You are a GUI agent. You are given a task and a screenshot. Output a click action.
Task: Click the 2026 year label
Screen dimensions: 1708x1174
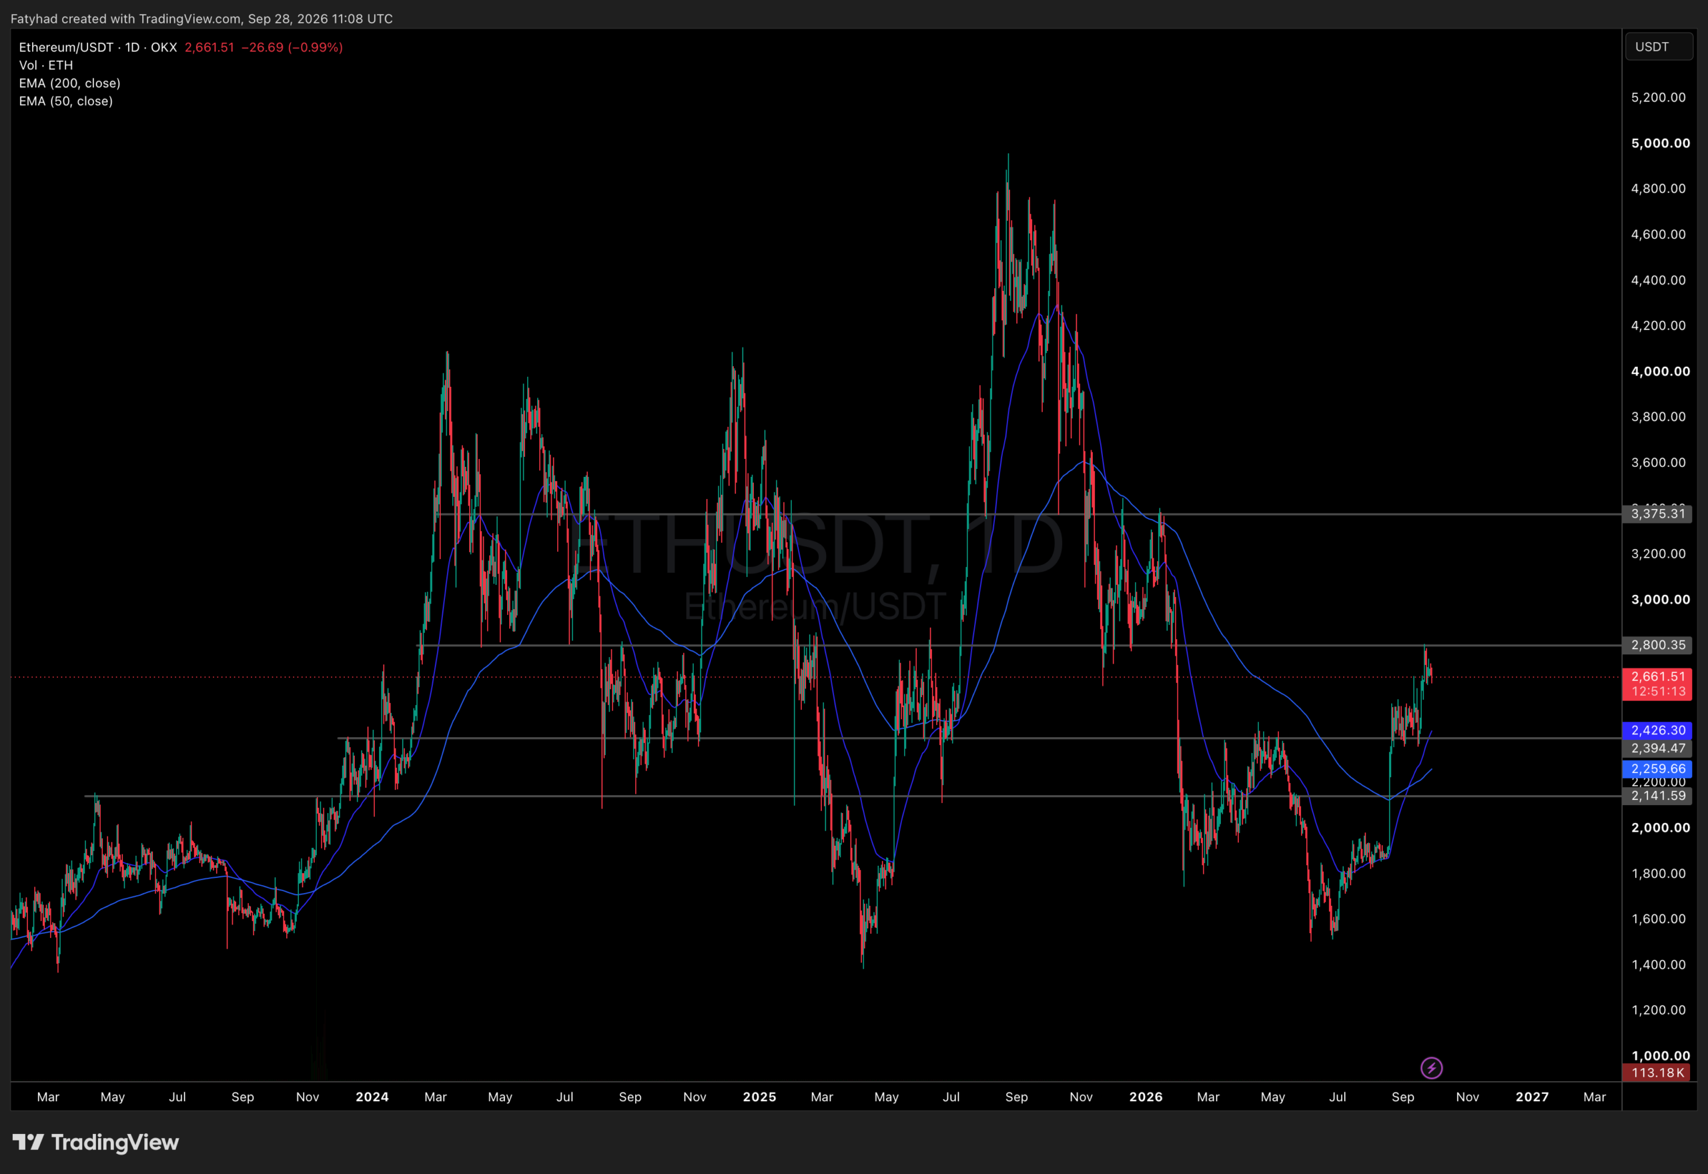[1146, 1097]
